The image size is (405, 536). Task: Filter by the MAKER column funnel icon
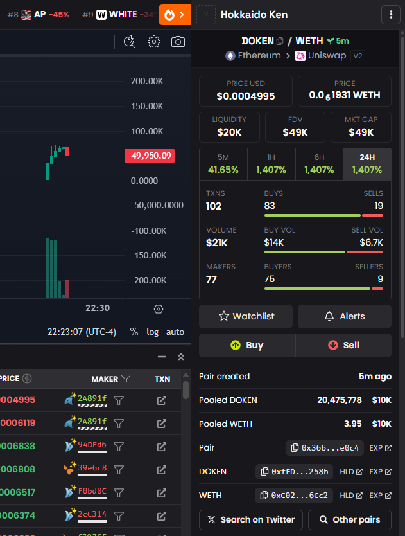126,379
